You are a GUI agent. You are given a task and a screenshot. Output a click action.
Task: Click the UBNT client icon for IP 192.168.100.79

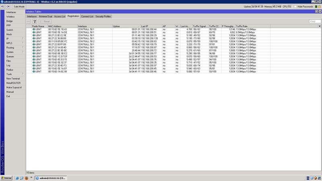(x=34, y=44)
